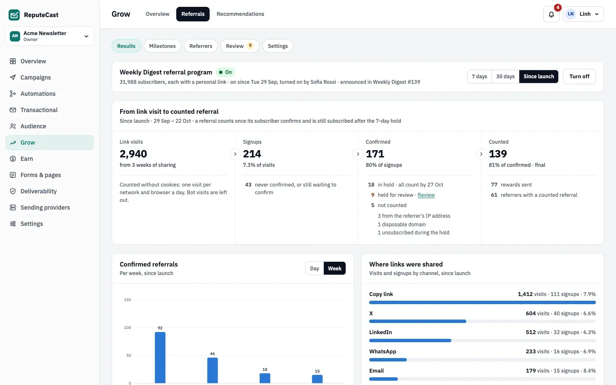The width and height of the screenshot is (616, 385).
Task: Click the 'Weekly Digest referral program' heading
Action: 166,72
